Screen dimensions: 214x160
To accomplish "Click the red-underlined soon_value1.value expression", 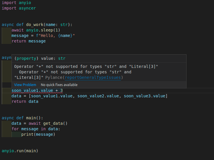I will tap(32, 91).
